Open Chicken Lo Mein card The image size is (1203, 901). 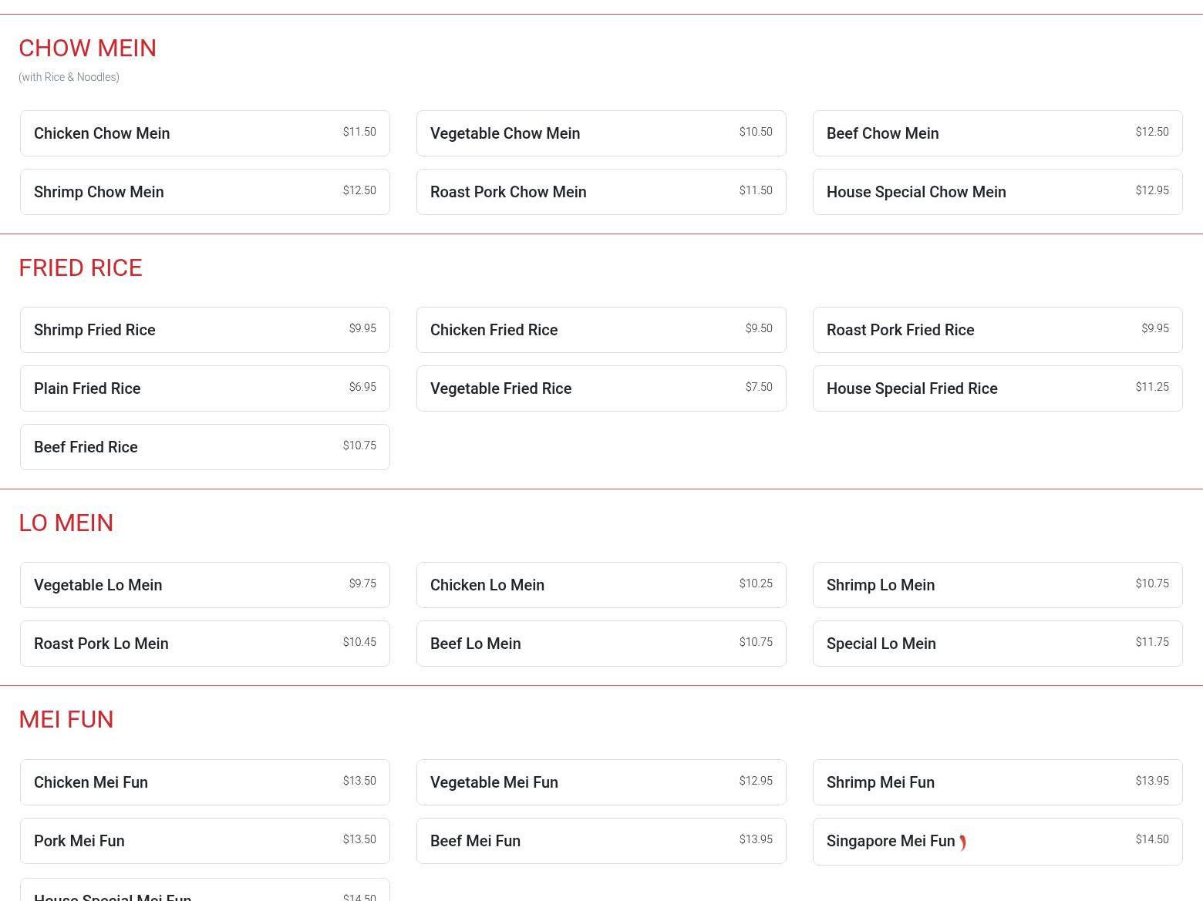pos(601,585)
